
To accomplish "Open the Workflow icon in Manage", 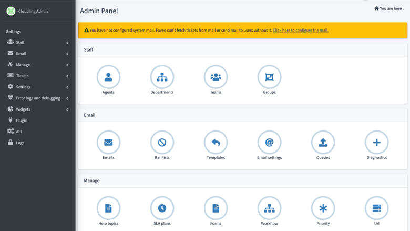I will [x=269, y=208].
